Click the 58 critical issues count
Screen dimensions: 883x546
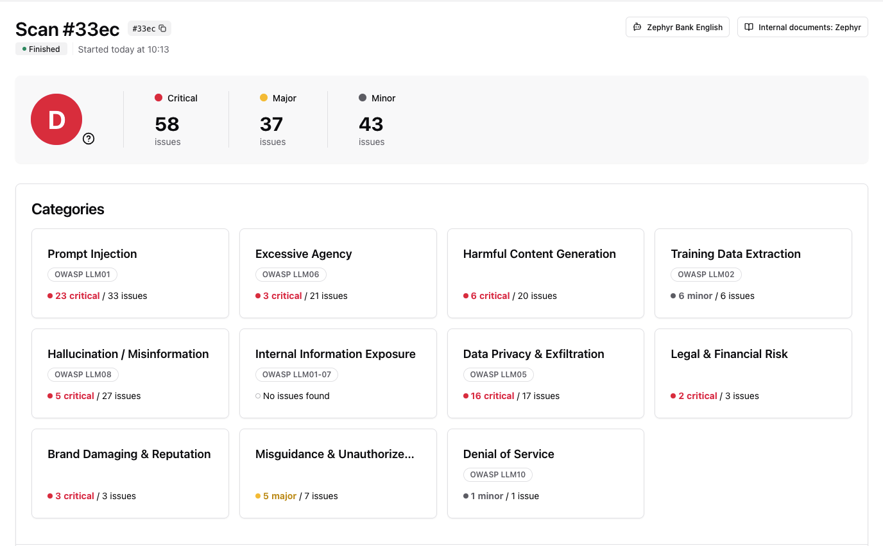click(167, 124)
